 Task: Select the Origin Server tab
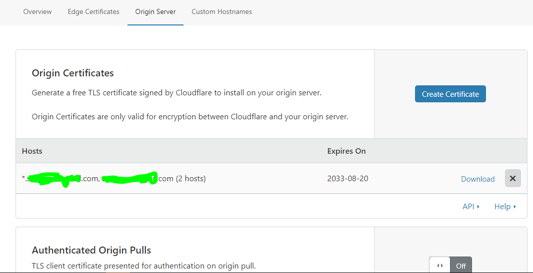155,11
